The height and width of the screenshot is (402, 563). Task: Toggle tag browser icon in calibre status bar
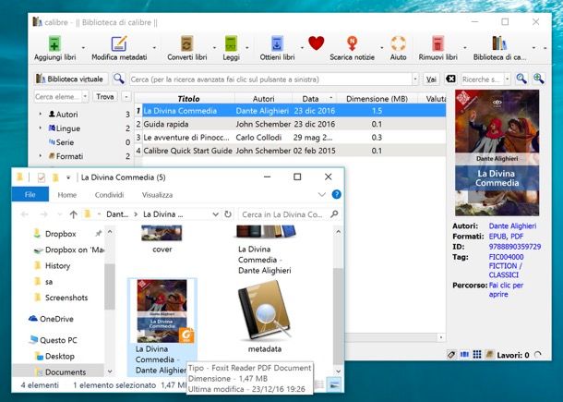[x=451, y=355]
